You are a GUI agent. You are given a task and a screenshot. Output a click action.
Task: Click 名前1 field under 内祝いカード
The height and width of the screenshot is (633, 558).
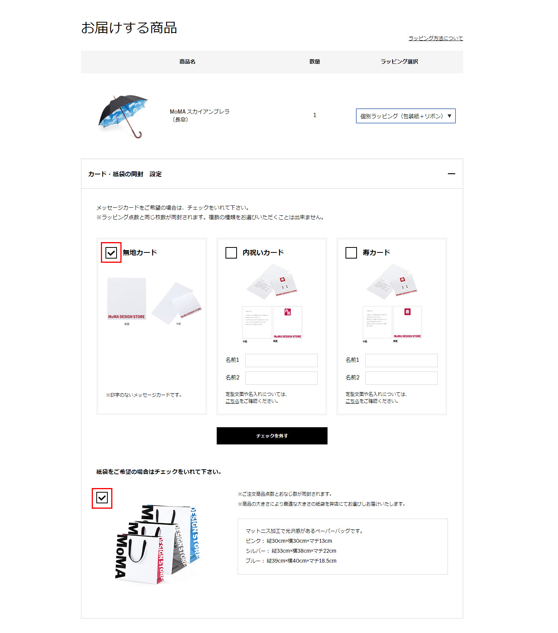click(281, 360)
